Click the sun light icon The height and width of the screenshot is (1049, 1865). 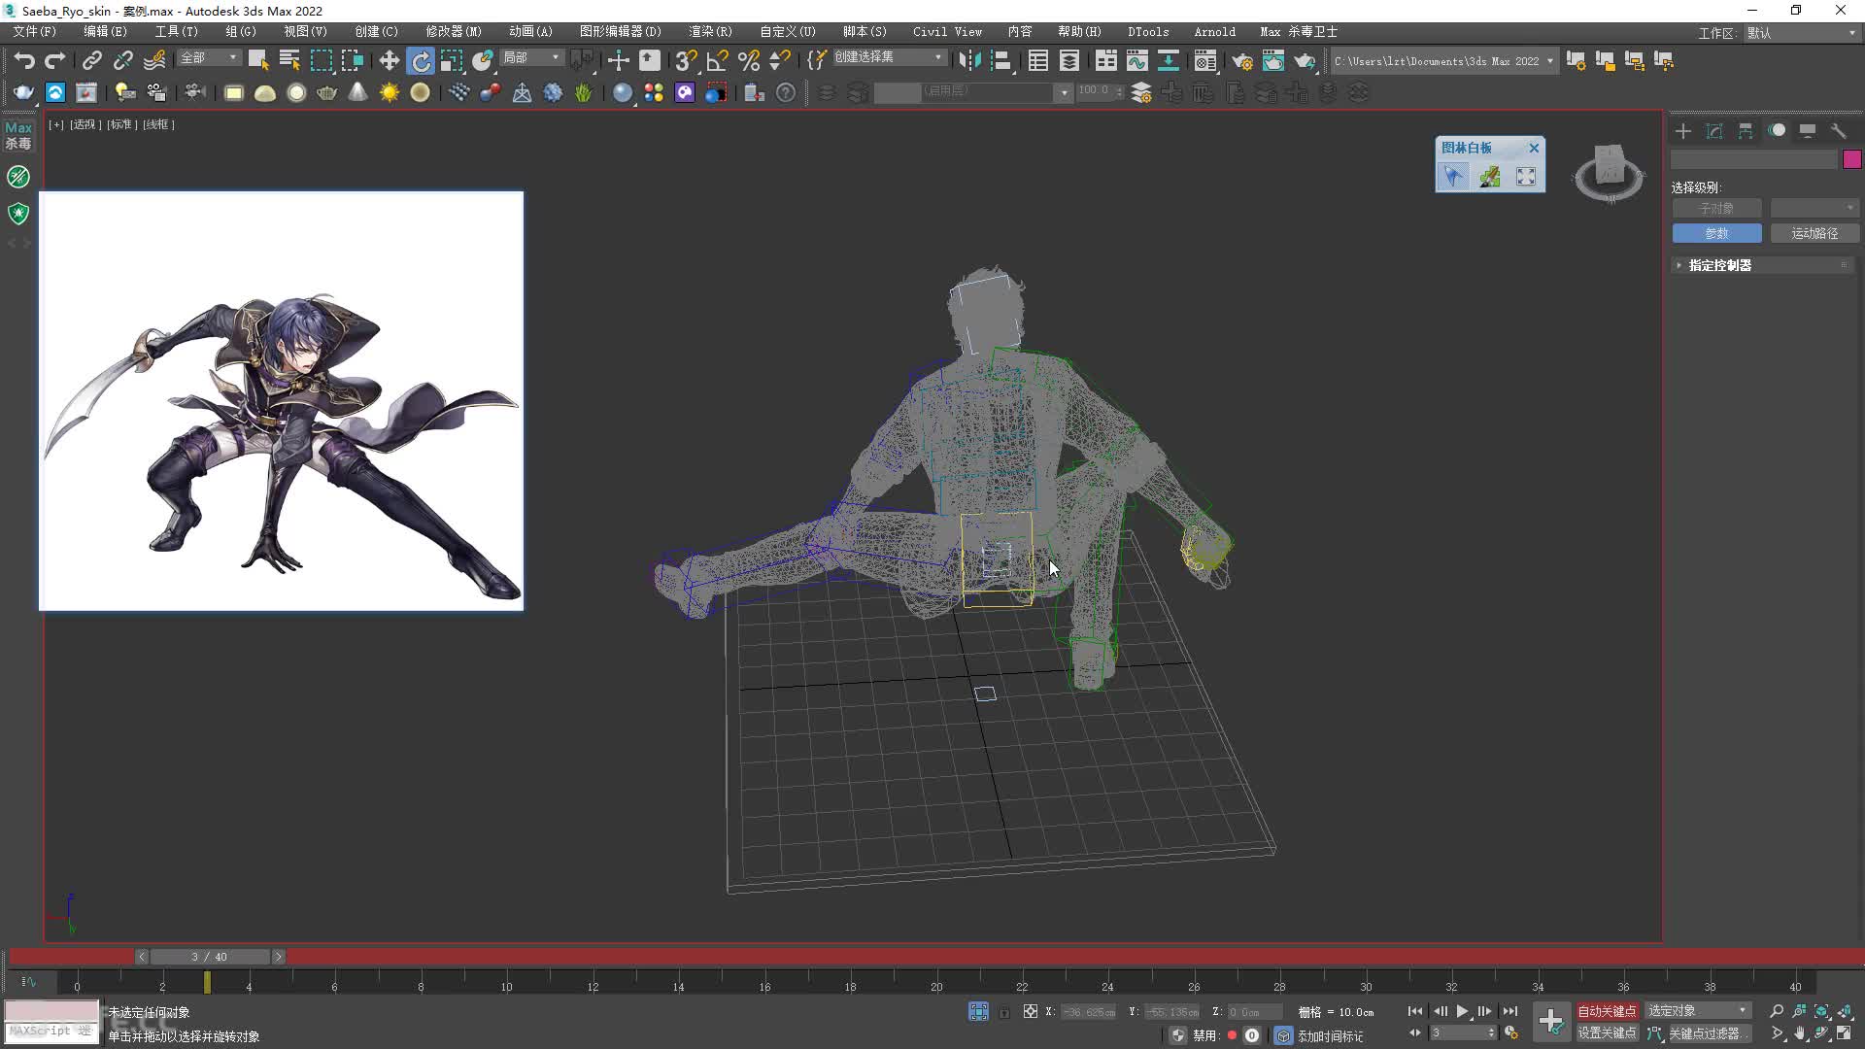click(x=389, y=92)
